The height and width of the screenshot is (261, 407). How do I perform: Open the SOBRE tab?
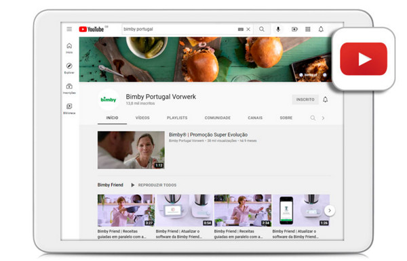coord(286,118)
